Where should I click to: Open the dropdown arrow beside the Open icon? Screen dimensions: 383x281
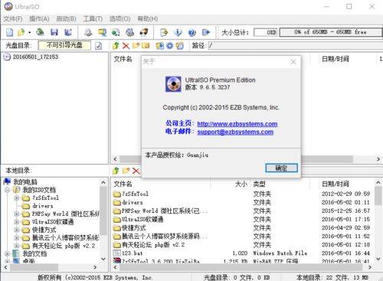(x=29, y=32)
